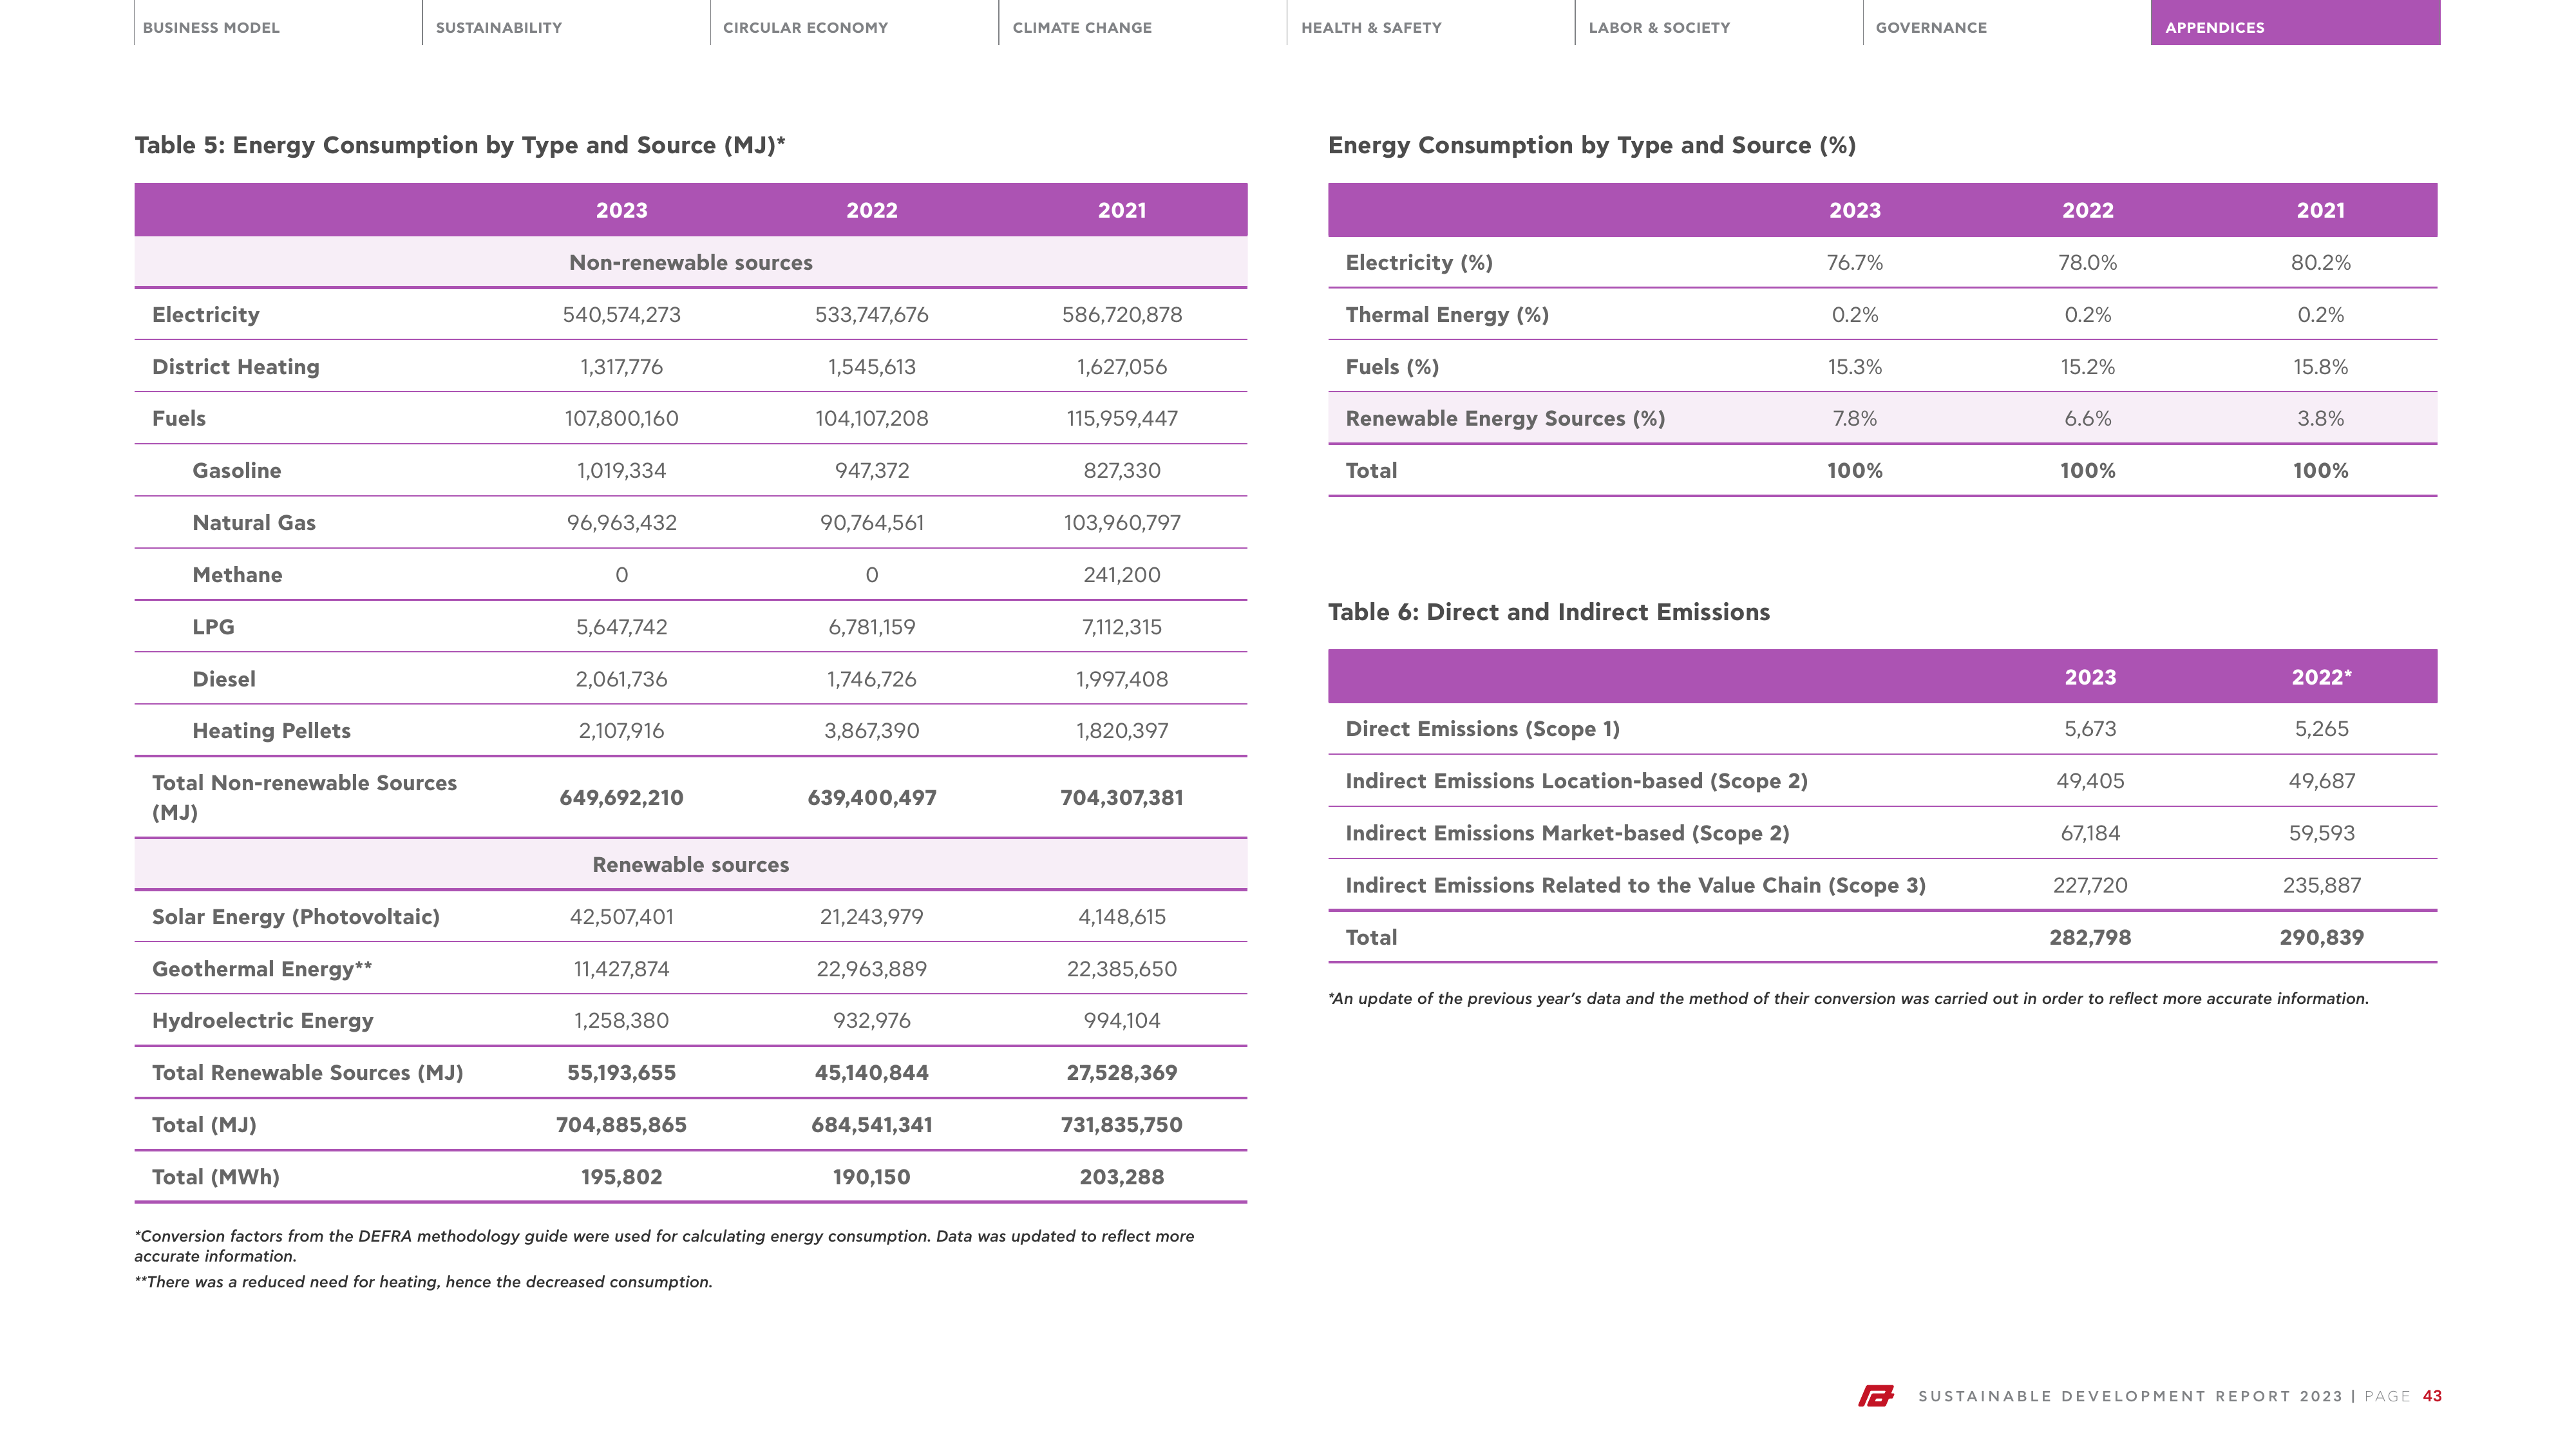Select Heating Pellets 2022 value 3,867,390
The image size is (2576, 1449).
(871, 731)
